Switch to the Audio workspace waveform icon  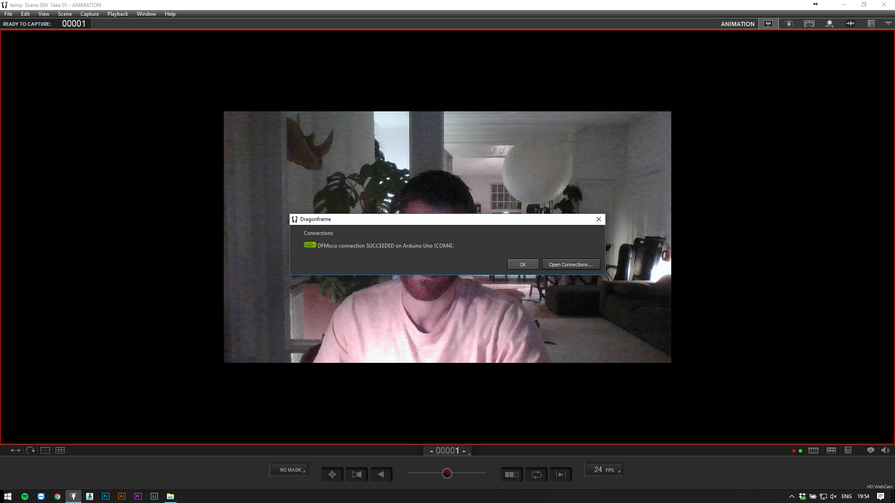(x=850, y=24)
